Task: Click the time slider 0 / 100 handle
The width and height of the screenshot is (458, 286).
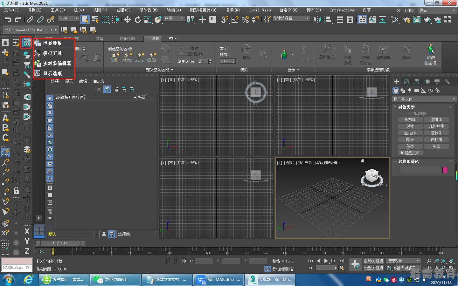Action: 60,243
